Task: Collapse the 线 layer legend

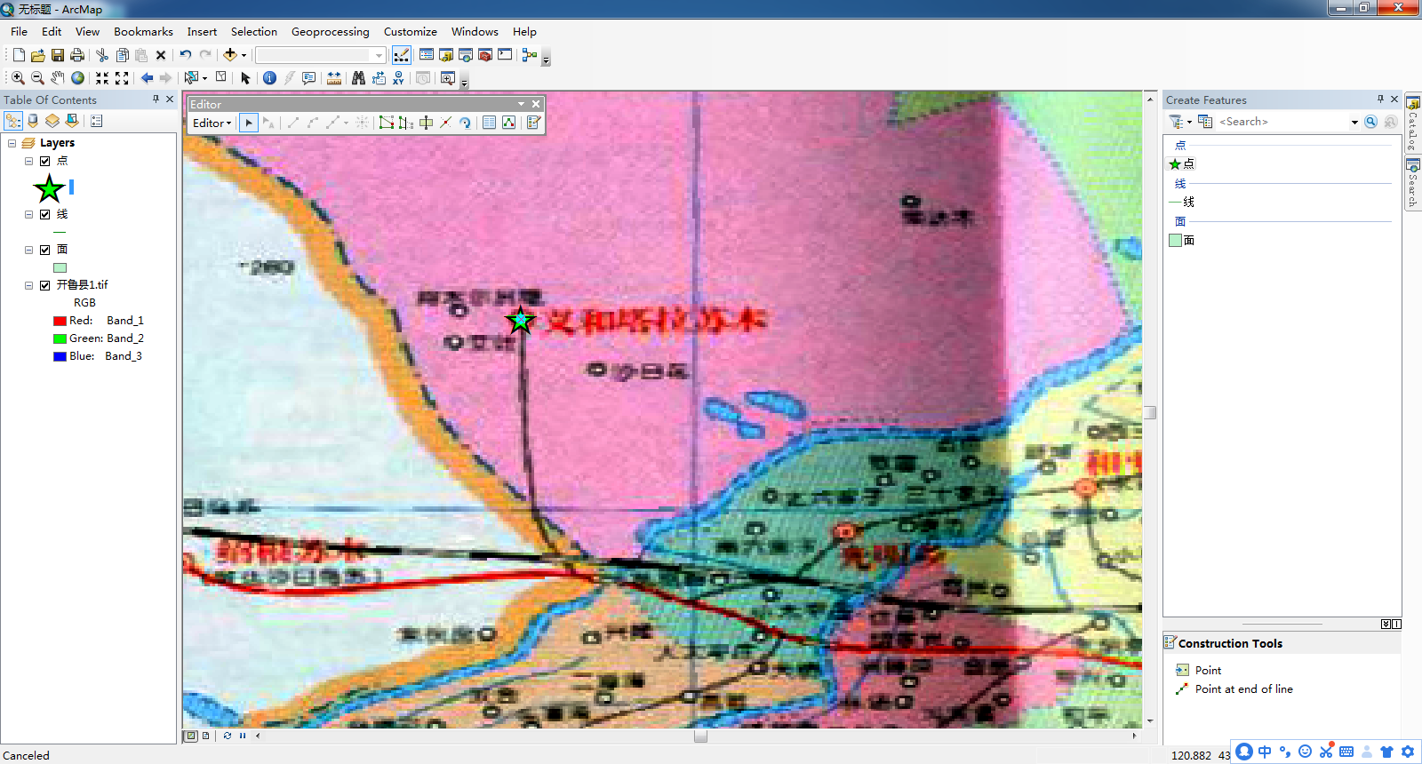Action: click(x=28, y=214)
